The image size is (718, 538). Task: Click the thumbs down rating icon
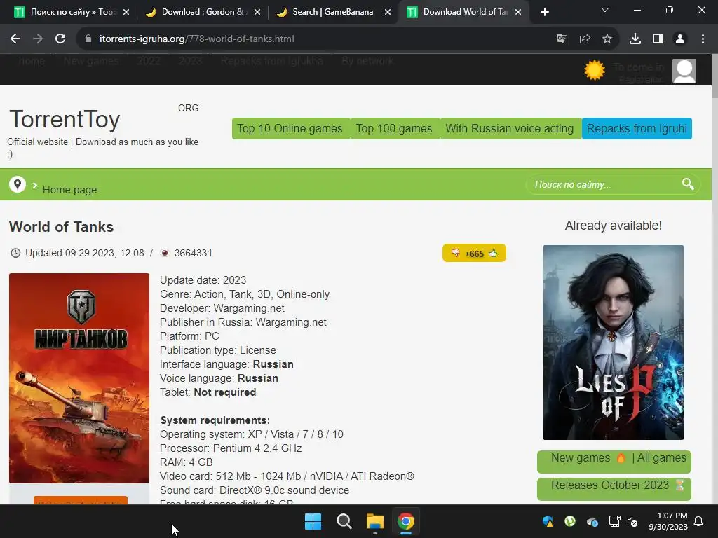pos(454,252)
